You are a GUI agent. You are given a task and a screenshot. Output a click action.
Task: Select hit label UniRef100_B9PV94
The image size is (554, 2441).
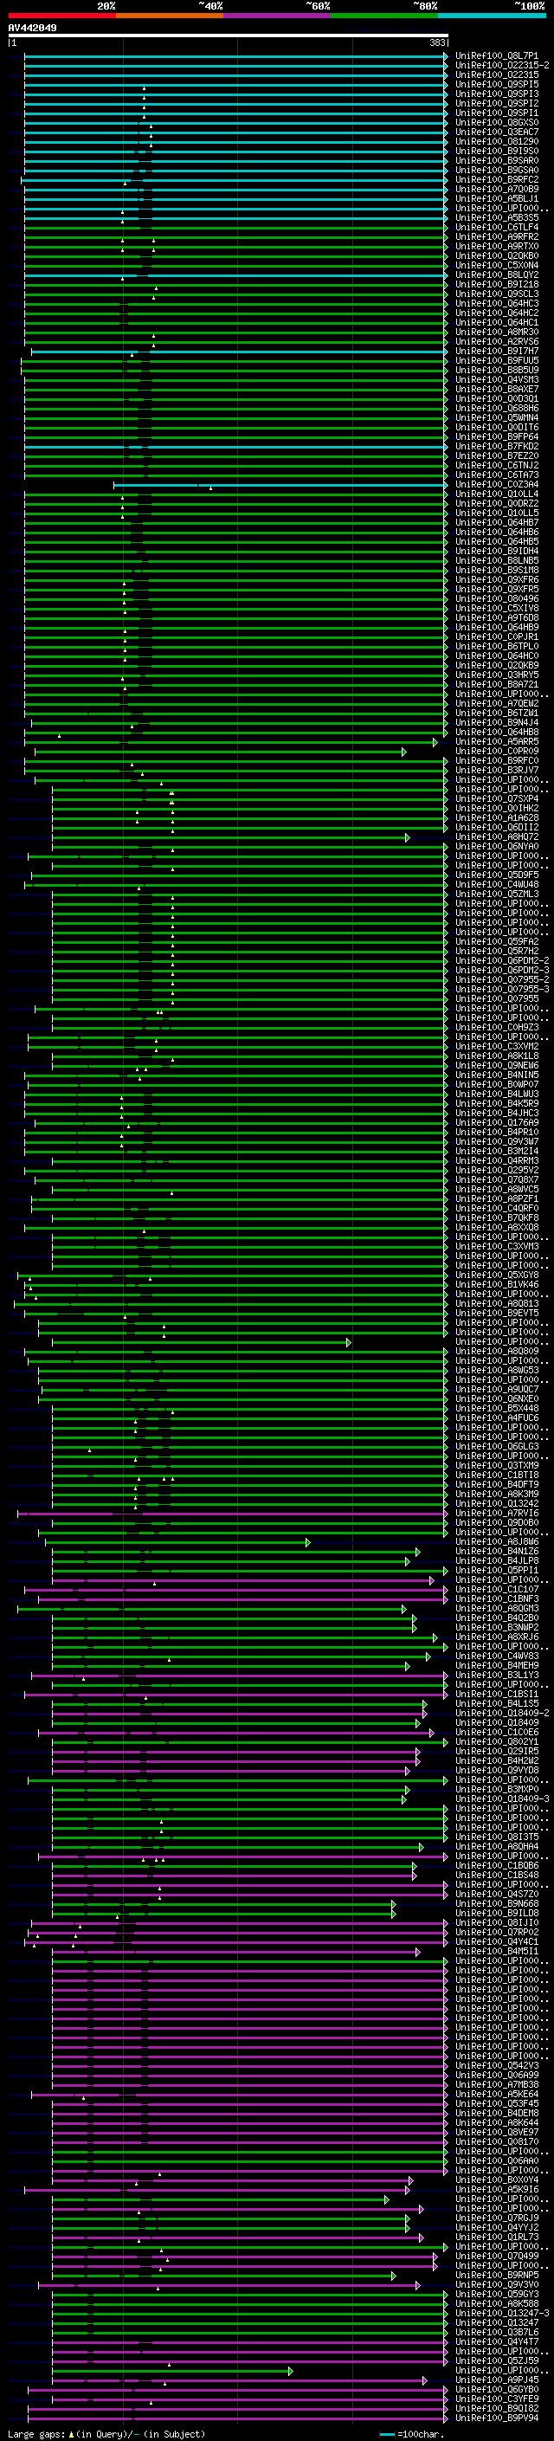click(497, 2418)
